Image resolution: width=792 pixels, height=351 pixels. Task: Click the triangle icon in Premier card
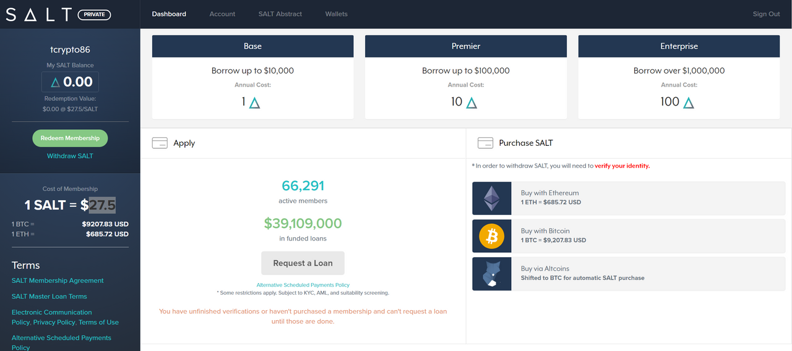pyautogui.click(x=471, y=103)
